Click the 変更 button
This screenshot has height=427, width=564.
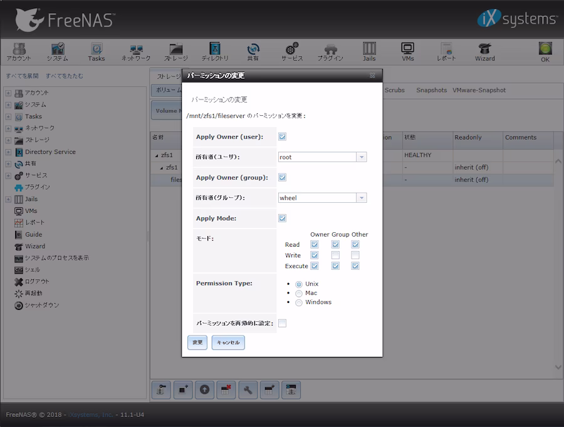coord(197,342)
